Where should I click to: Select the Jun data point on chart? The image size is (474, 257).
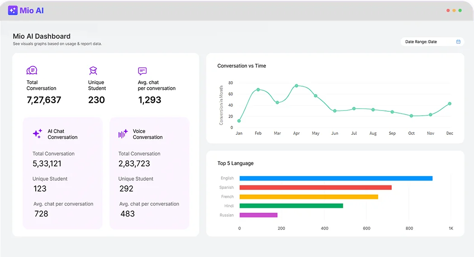(x=335, y=111)
